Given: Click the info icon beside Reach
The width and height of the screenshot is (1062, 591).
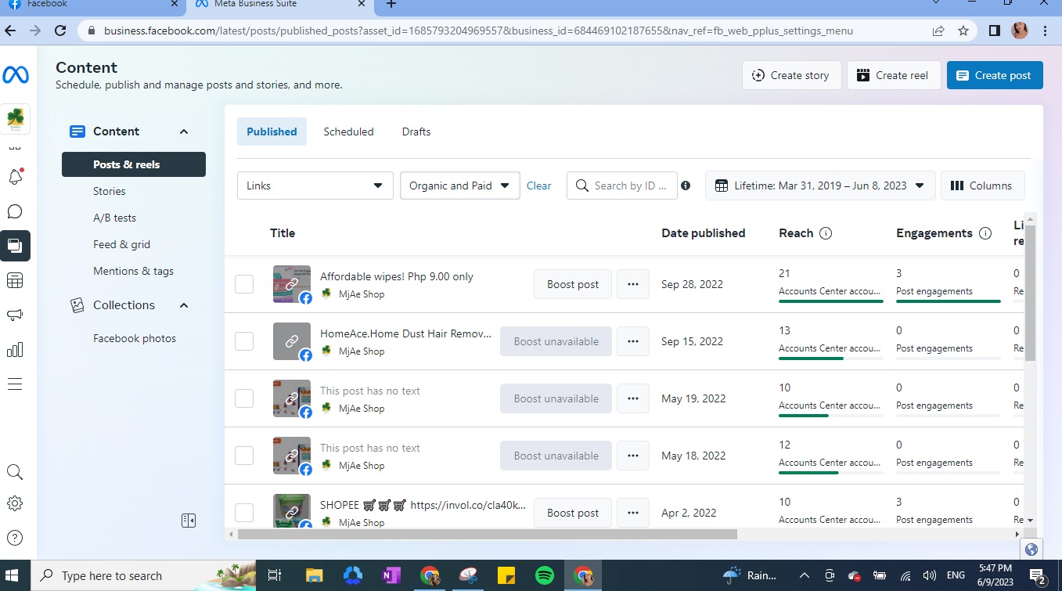Looking at the screenshot, I should tap(826, 233).
